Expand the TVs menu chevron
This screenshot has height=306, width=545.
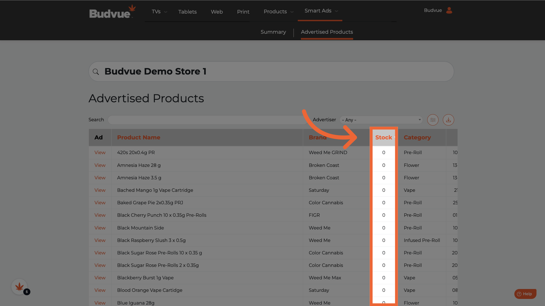(166, 12)
